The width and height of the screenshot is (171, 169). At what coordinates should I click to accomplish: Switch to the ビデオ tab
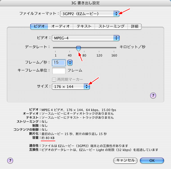click(x=39, y=27)
